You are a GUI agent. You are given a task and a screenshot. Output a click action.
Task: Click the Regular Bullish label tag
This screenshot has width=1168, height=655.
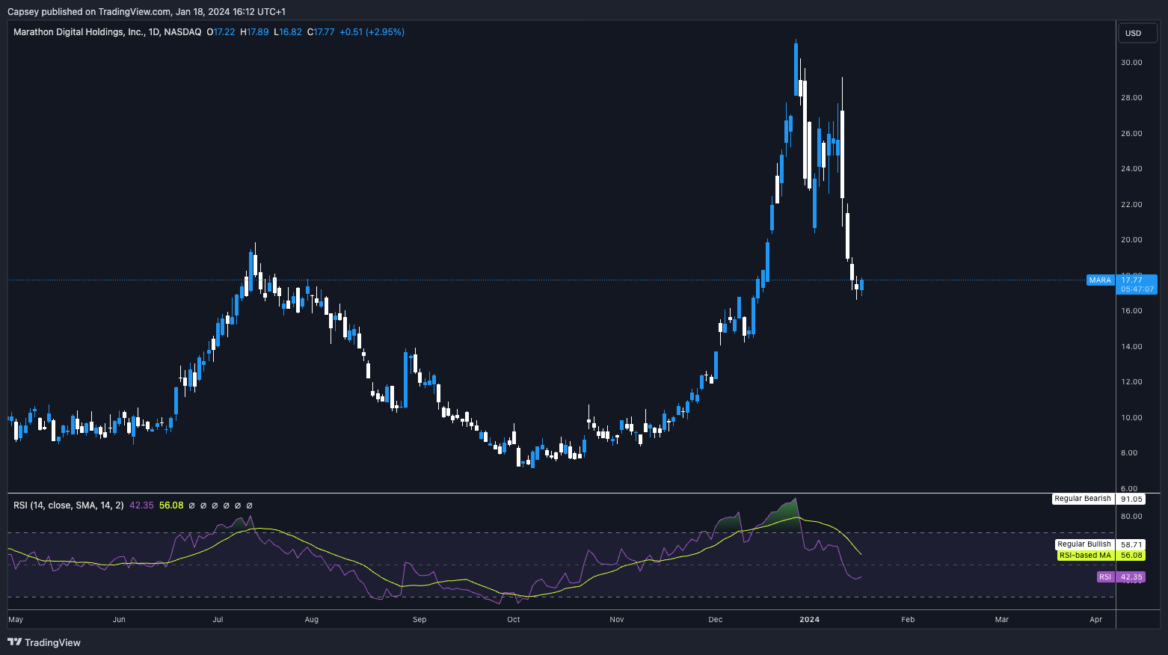(x=1084, y=544)
